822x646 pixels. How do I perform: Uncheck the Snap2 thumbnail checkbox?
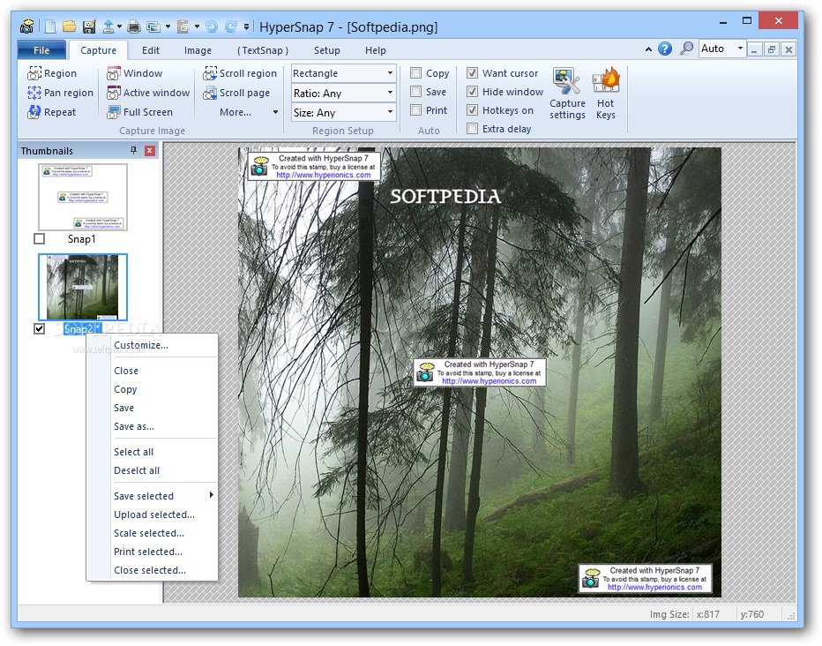(x=39, y=329)
